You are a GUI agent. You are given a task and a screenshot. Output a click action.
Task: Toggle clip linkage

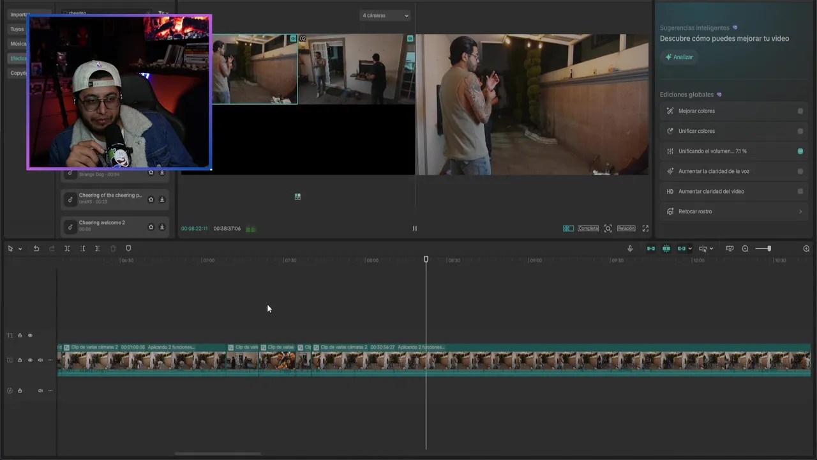point(681,249)
